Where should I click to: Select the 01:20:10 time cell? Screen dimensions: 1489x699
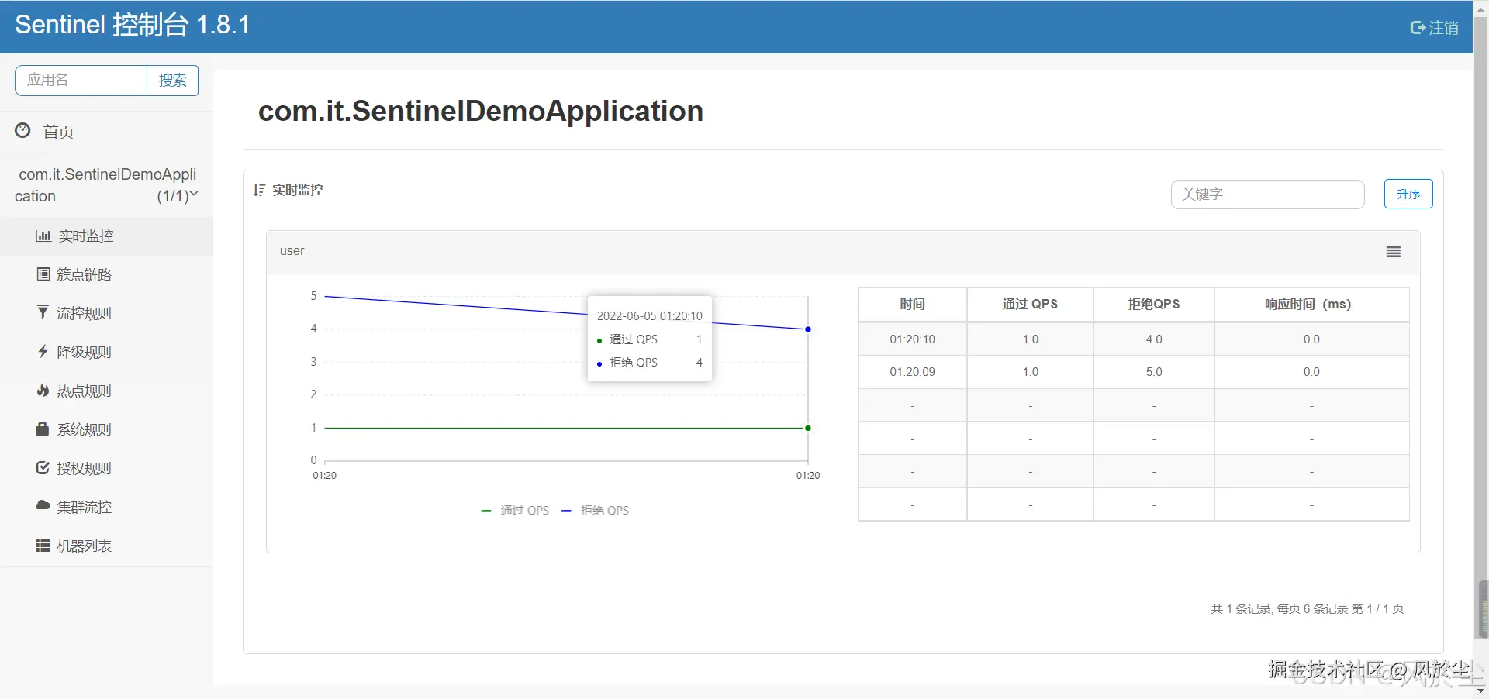coord(912,339)
